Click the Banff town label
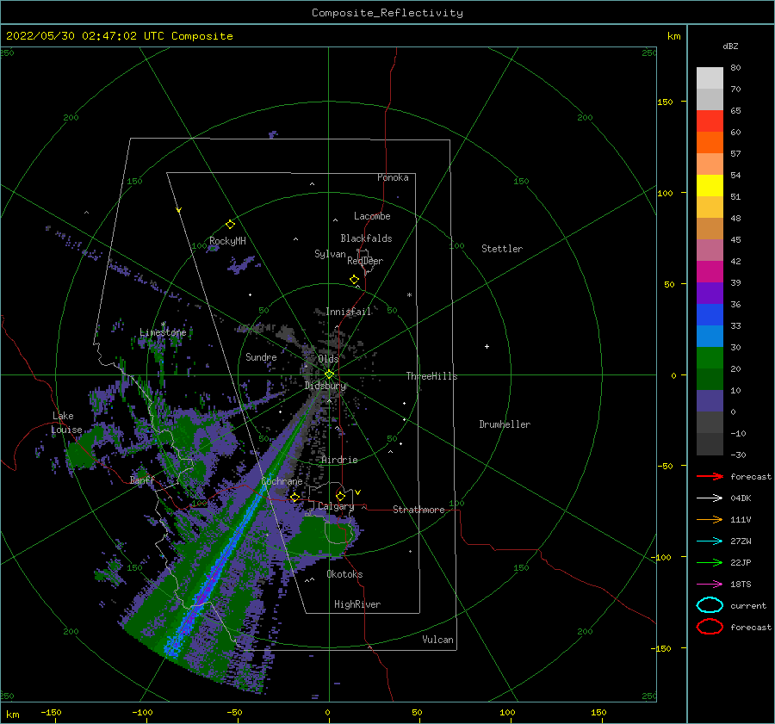 (x=142, y=480)
